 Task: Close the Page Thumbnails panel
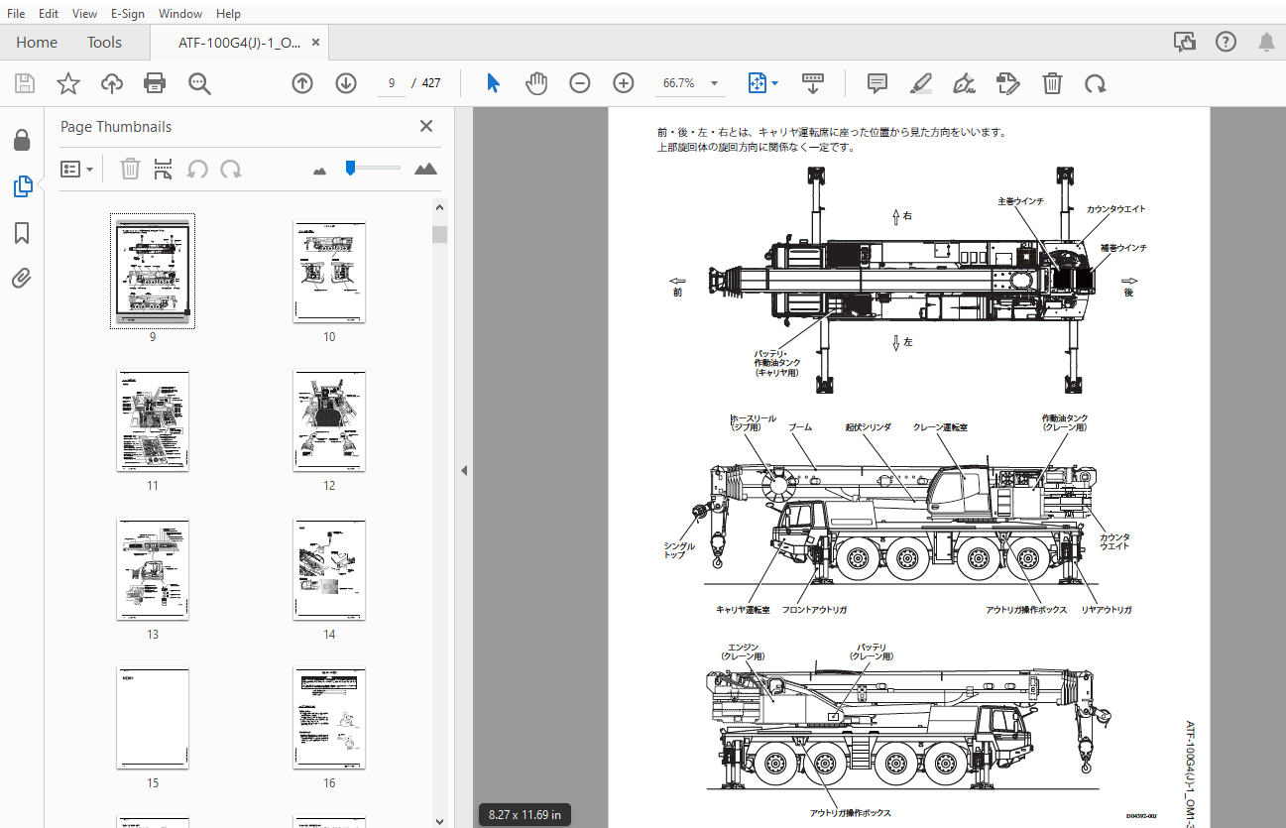coord(426,126)
